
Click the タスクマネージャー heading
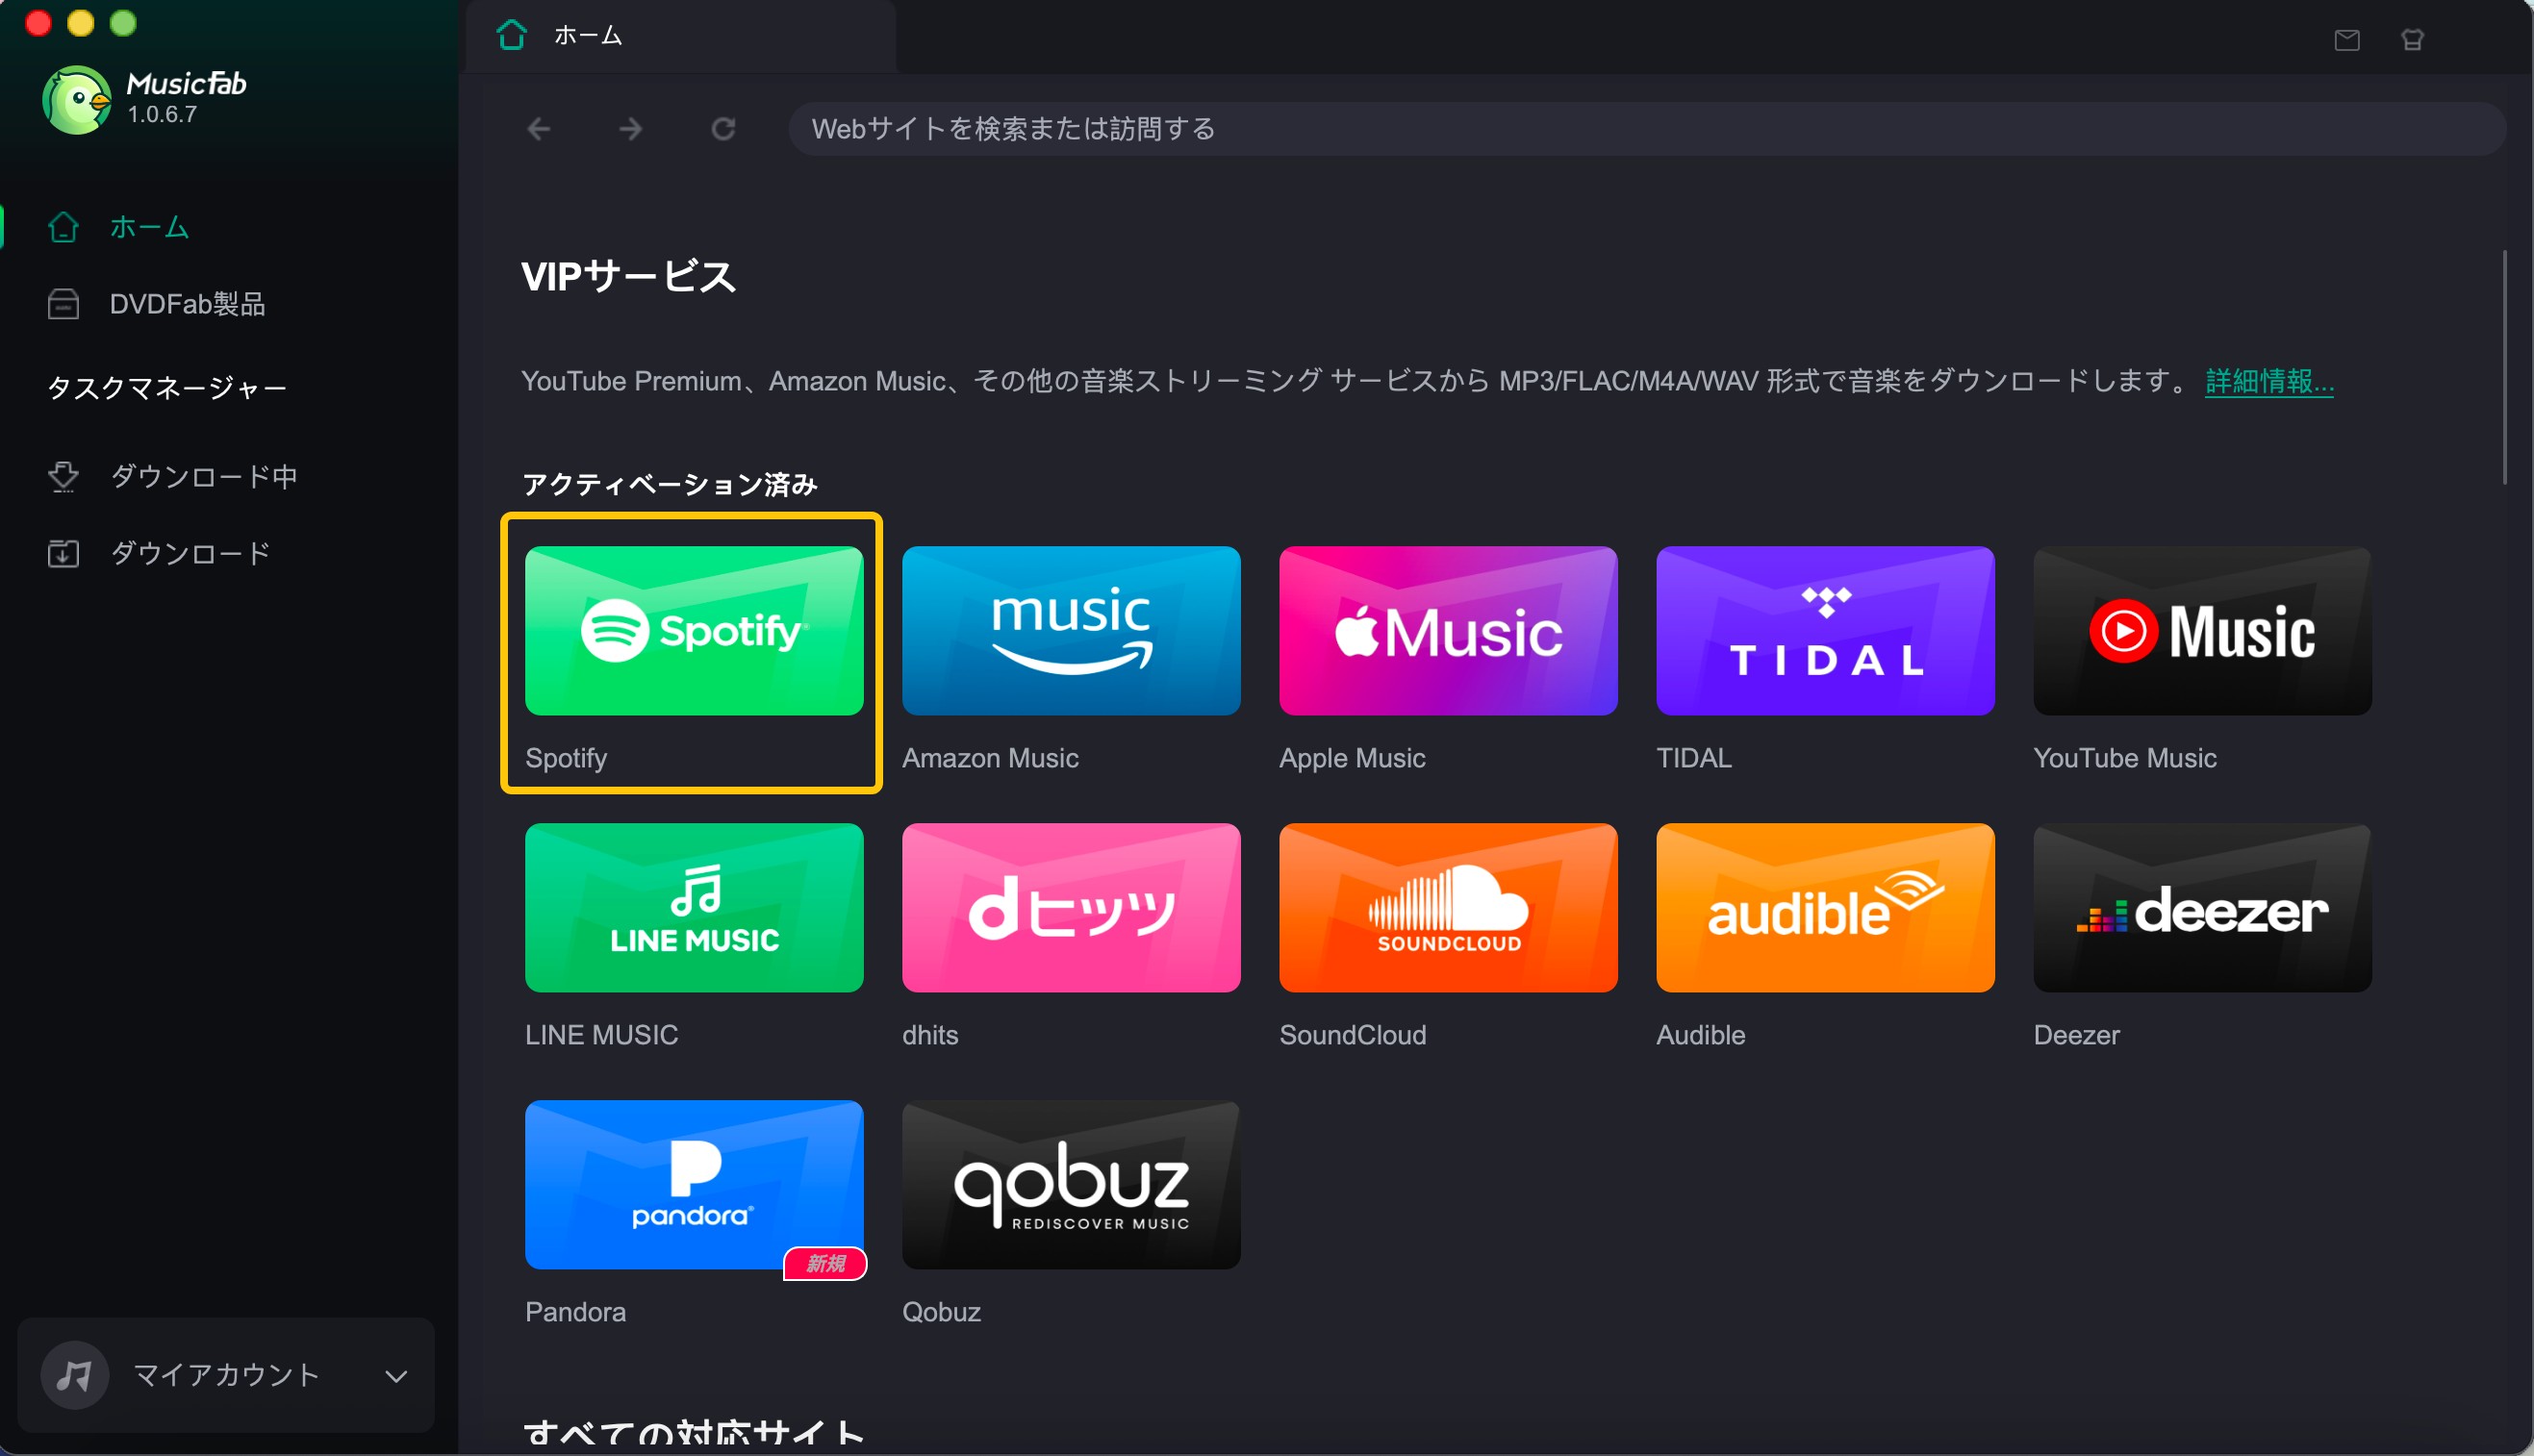(x=167, y=387)
